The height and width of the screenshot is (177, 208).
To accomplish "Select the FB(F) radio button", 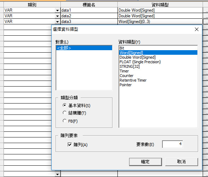I will coord(64,121).
